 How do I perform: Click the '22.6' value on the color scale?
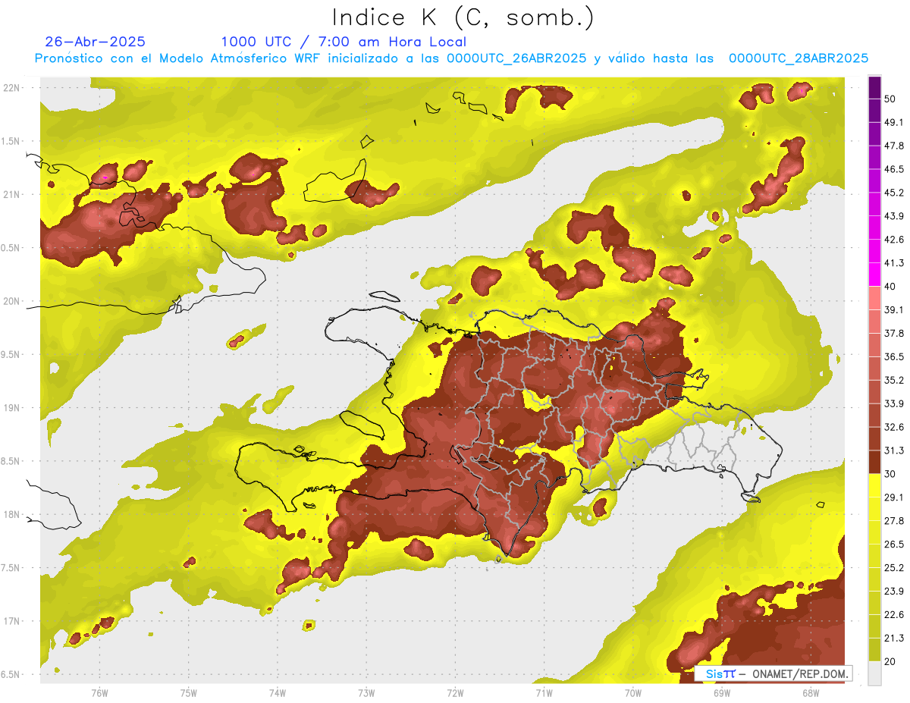coord(894,615)
